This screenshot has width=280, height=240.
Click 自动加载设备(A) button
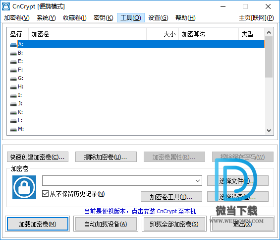[x=106, y=224]
